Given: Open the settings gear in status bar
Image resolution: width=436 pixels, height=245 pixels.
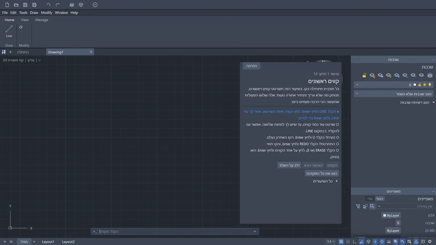Looking at the screenshot, I should [x=430, y=241].
